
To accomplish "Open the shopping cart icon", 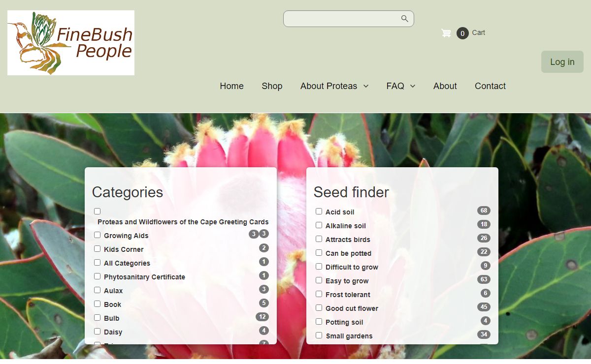I will [x=446, y=33].
